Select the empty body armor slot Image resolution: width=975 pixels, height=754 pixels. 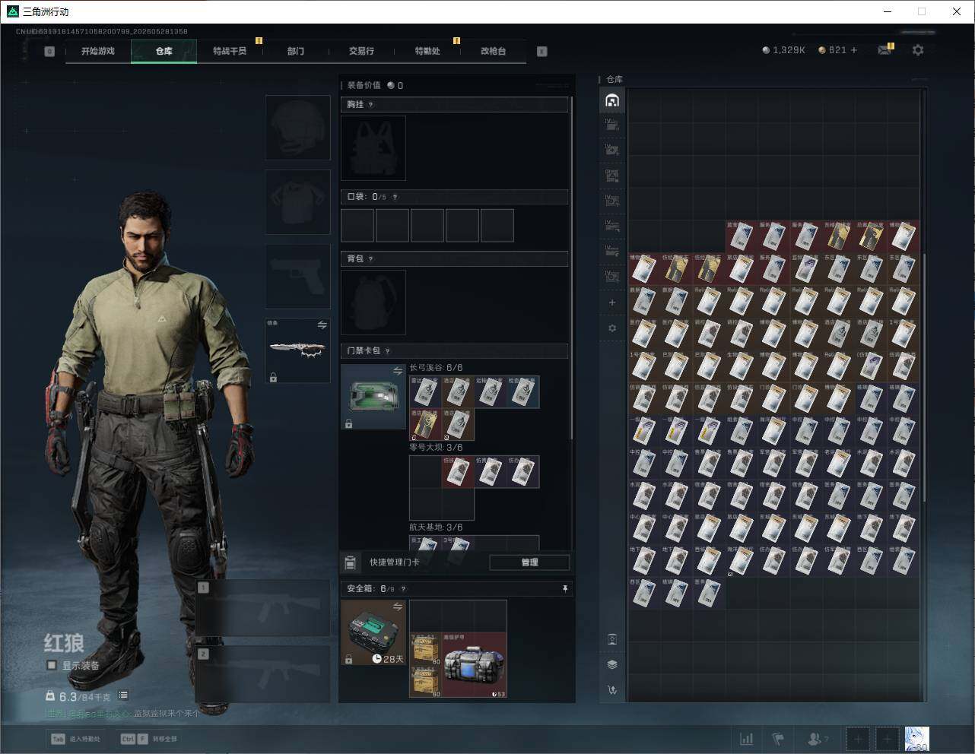click(x=298, y=202)
